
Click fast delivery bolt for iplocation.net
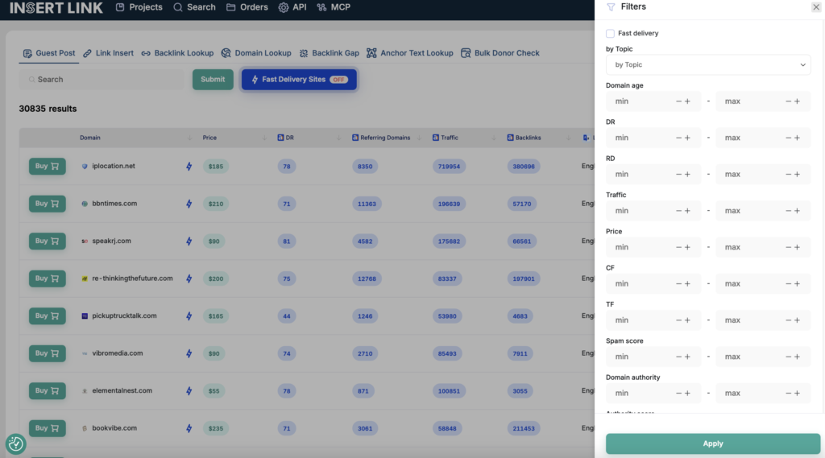[189, 167]
